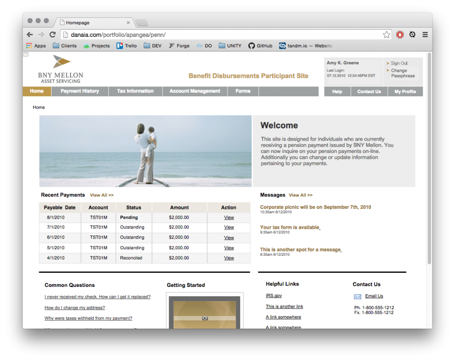Open the Projects bookmark
The image size is (455, 361).
tap(96, 46)
